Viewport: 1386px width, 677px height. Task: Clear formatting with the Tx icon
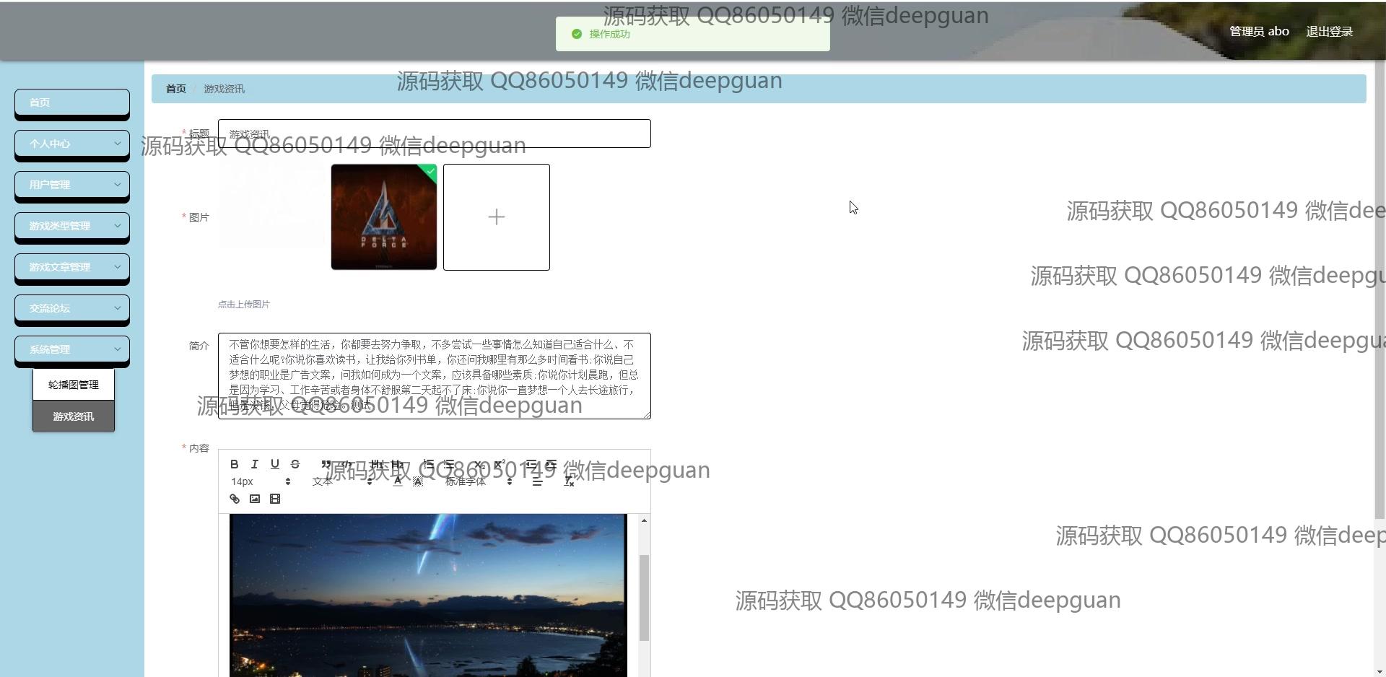pos(569,481)
